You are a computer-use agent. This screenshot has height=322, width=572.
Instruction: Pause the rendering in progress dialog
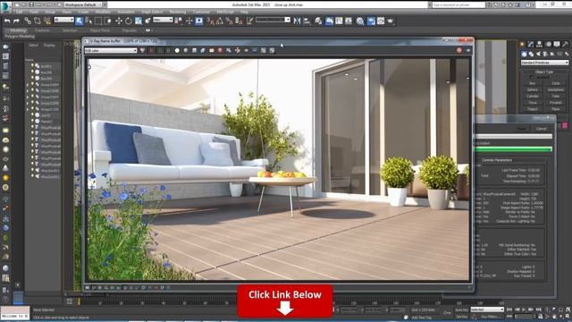522,129
